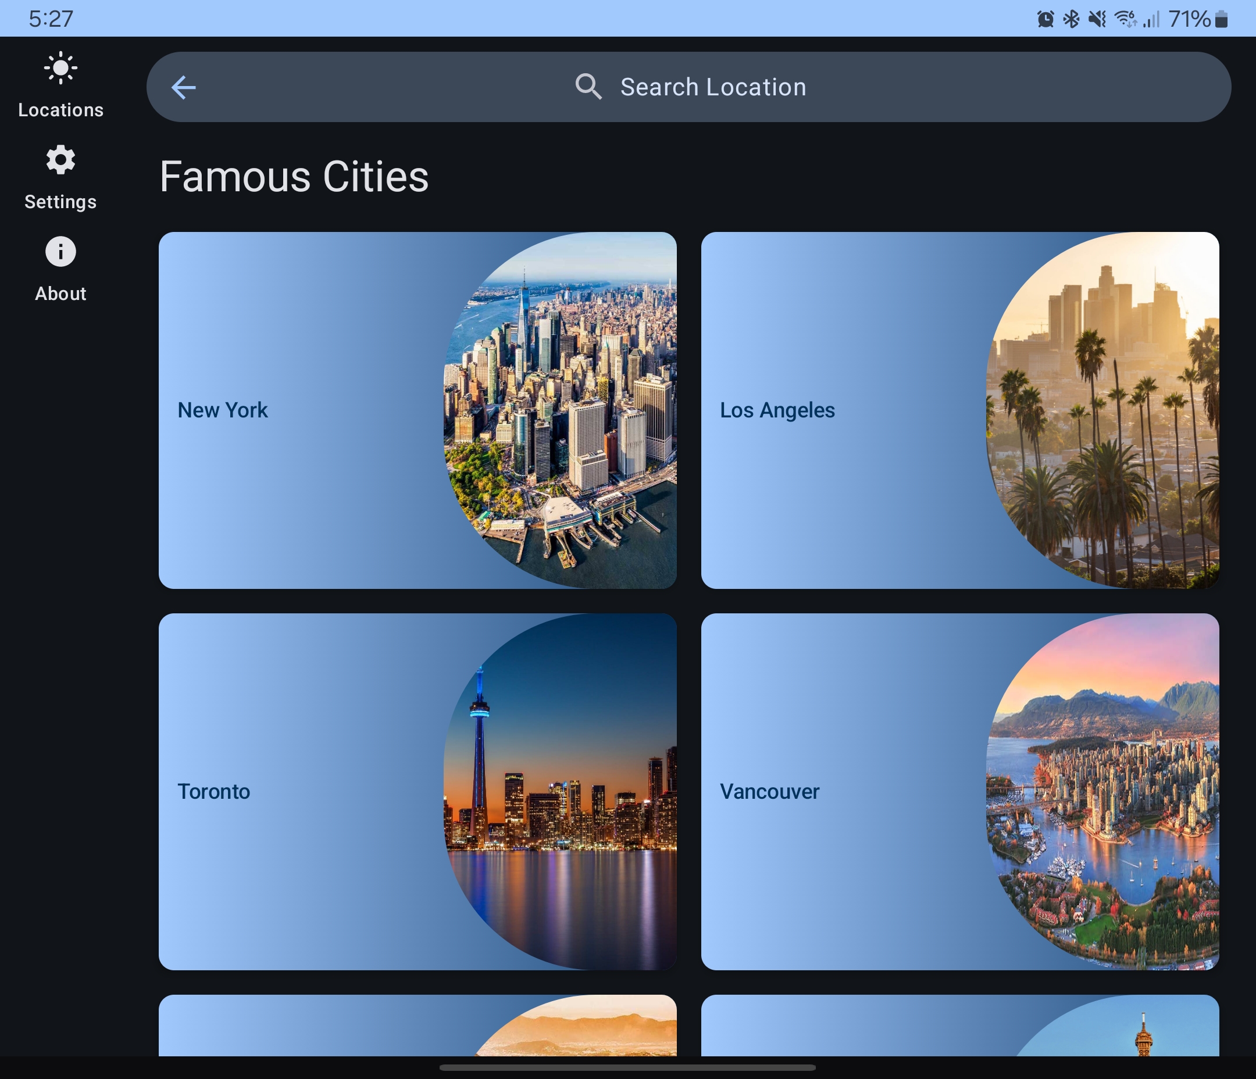The height and width of the screenshot is (1079, 1256).
Task: Open the About info icon
Action: 60,251
